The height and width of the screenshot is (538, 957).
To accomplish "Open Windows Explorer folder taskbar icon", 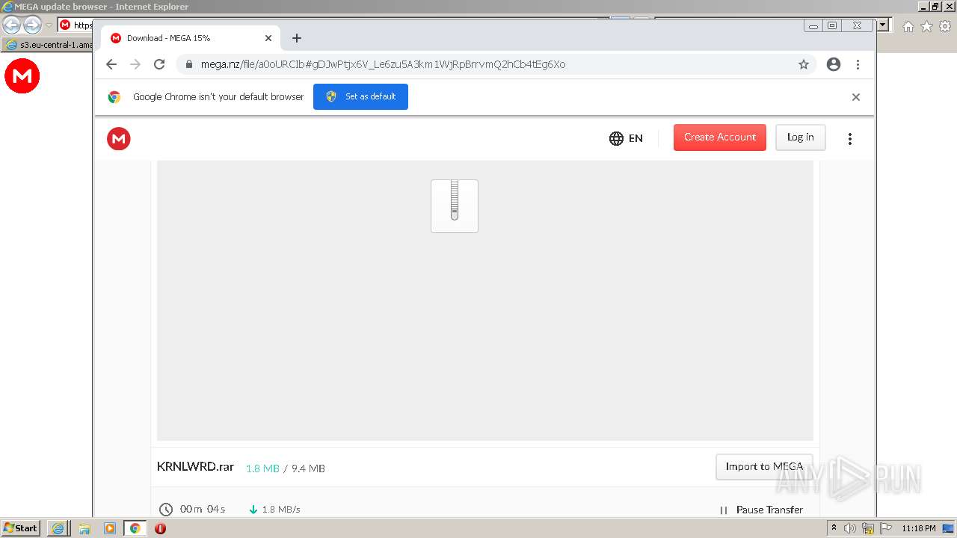I will pyautogui.click(x=84, y=528).
